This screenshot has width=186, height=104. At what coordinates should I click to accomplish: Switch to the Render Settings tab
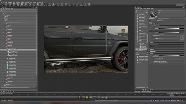(138, 92)
